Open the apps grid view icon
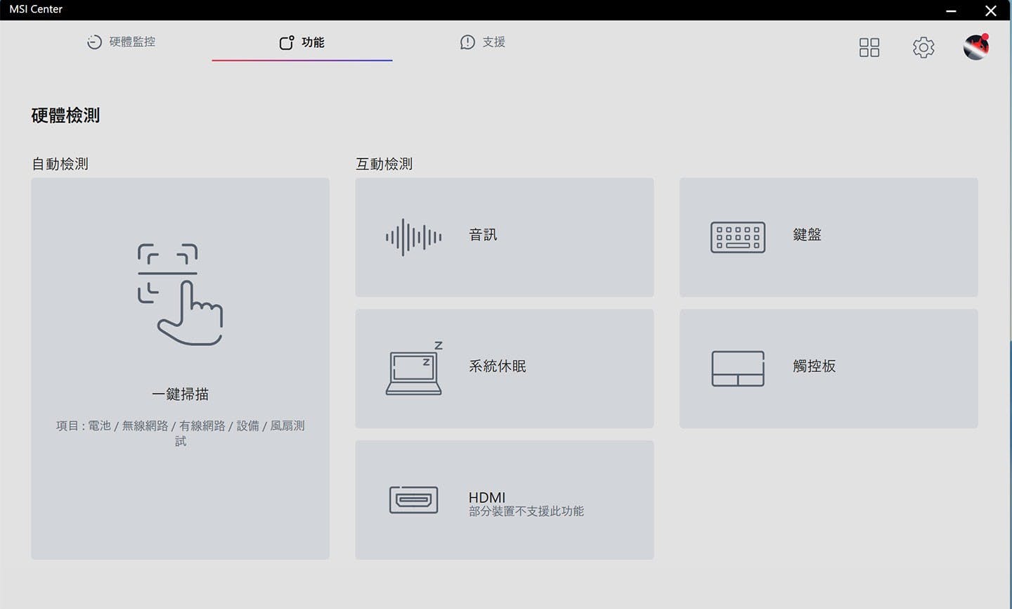 point(869,47)
